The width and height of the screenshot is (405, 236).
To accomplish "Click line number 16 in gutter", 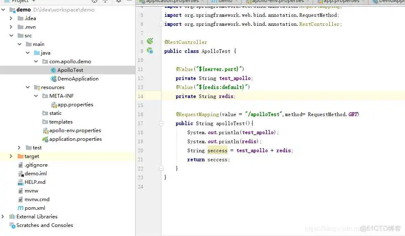I will [x=140, y=115].
